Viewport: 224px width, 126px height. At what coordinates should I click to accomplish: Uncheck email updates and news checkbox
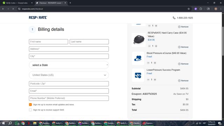click(30, 105)
